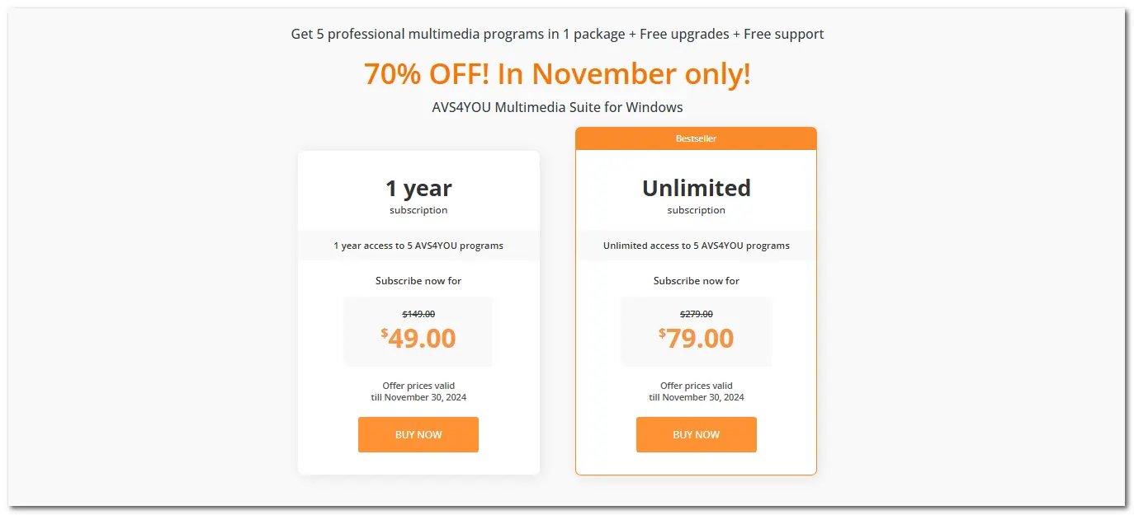Click BUY NOW for Unlimited subscription
Screen dimensions: 1134x515
696,434
